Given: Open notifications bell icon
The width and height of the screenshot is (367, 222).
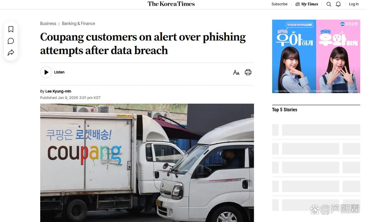Looking at the screenshot, I should (338, 4).
